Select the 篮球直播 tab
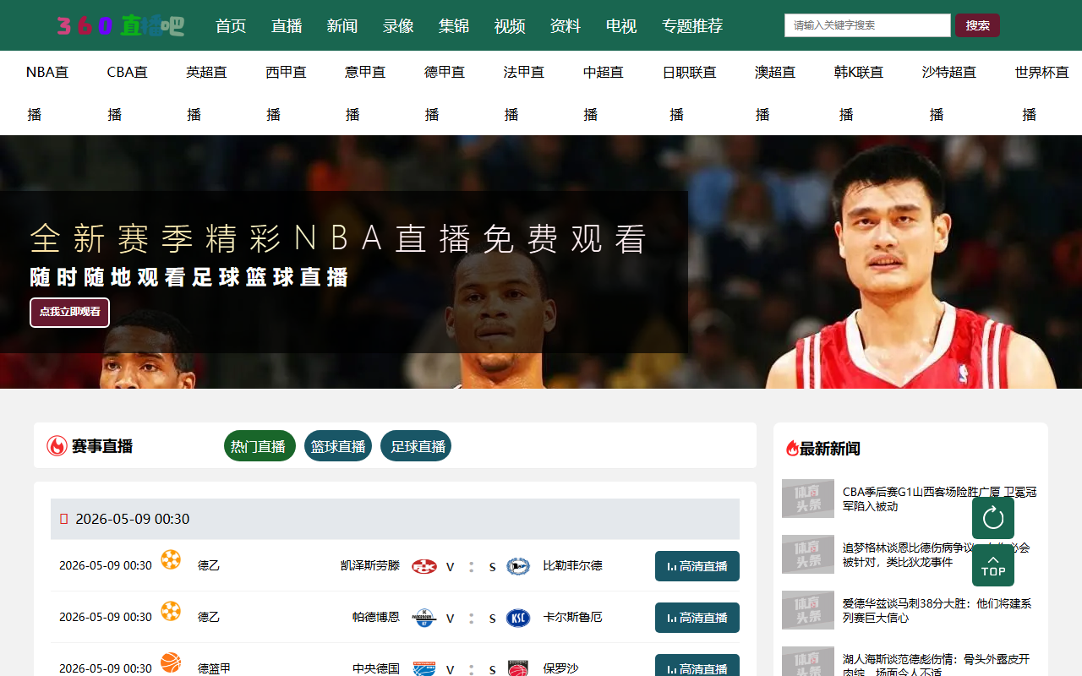The height and width of the screenshot is (676, 1082). click(338, 446)
